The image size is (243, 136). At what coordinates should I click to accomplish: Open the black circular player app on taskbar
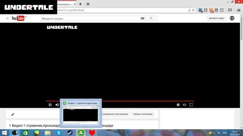point(14,133)
